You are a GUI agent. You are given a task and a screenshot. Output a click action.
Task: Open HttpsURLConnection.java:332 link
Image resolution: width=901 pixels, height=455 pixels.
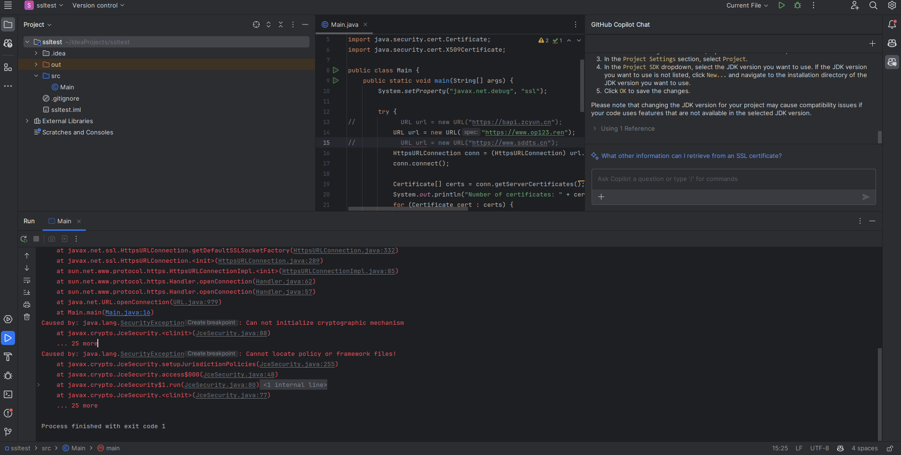click(344, 251)
